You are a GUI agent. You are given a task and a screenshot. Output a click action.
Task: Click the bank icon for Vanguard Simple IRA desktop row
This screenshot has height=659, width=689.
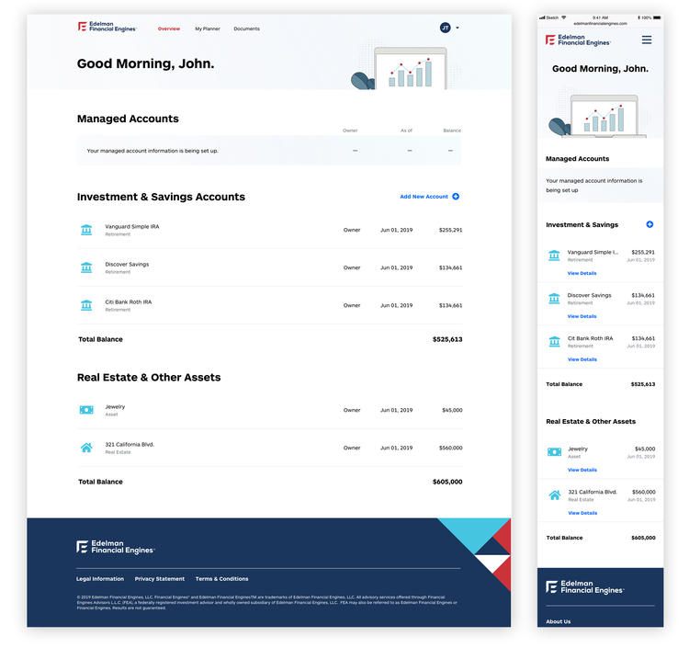coord(86,230)
